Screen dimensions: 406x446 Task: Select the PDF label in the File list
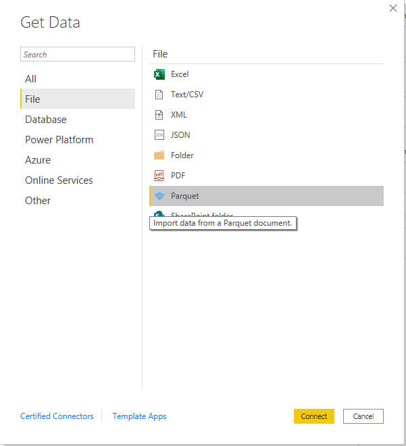[178, 176]
